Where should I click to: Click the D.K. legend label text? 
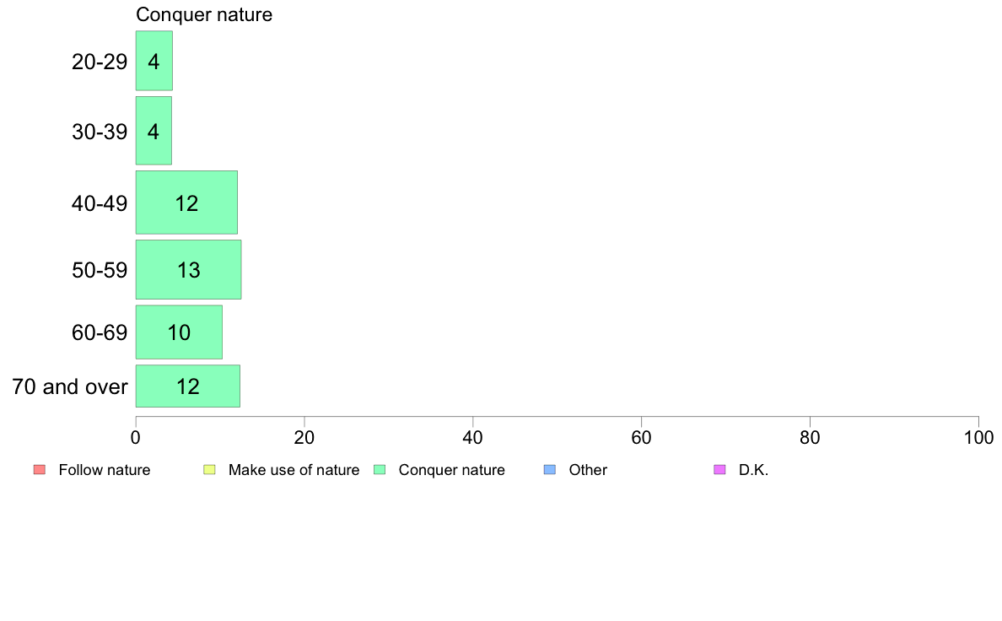click(x=753, y=470)
